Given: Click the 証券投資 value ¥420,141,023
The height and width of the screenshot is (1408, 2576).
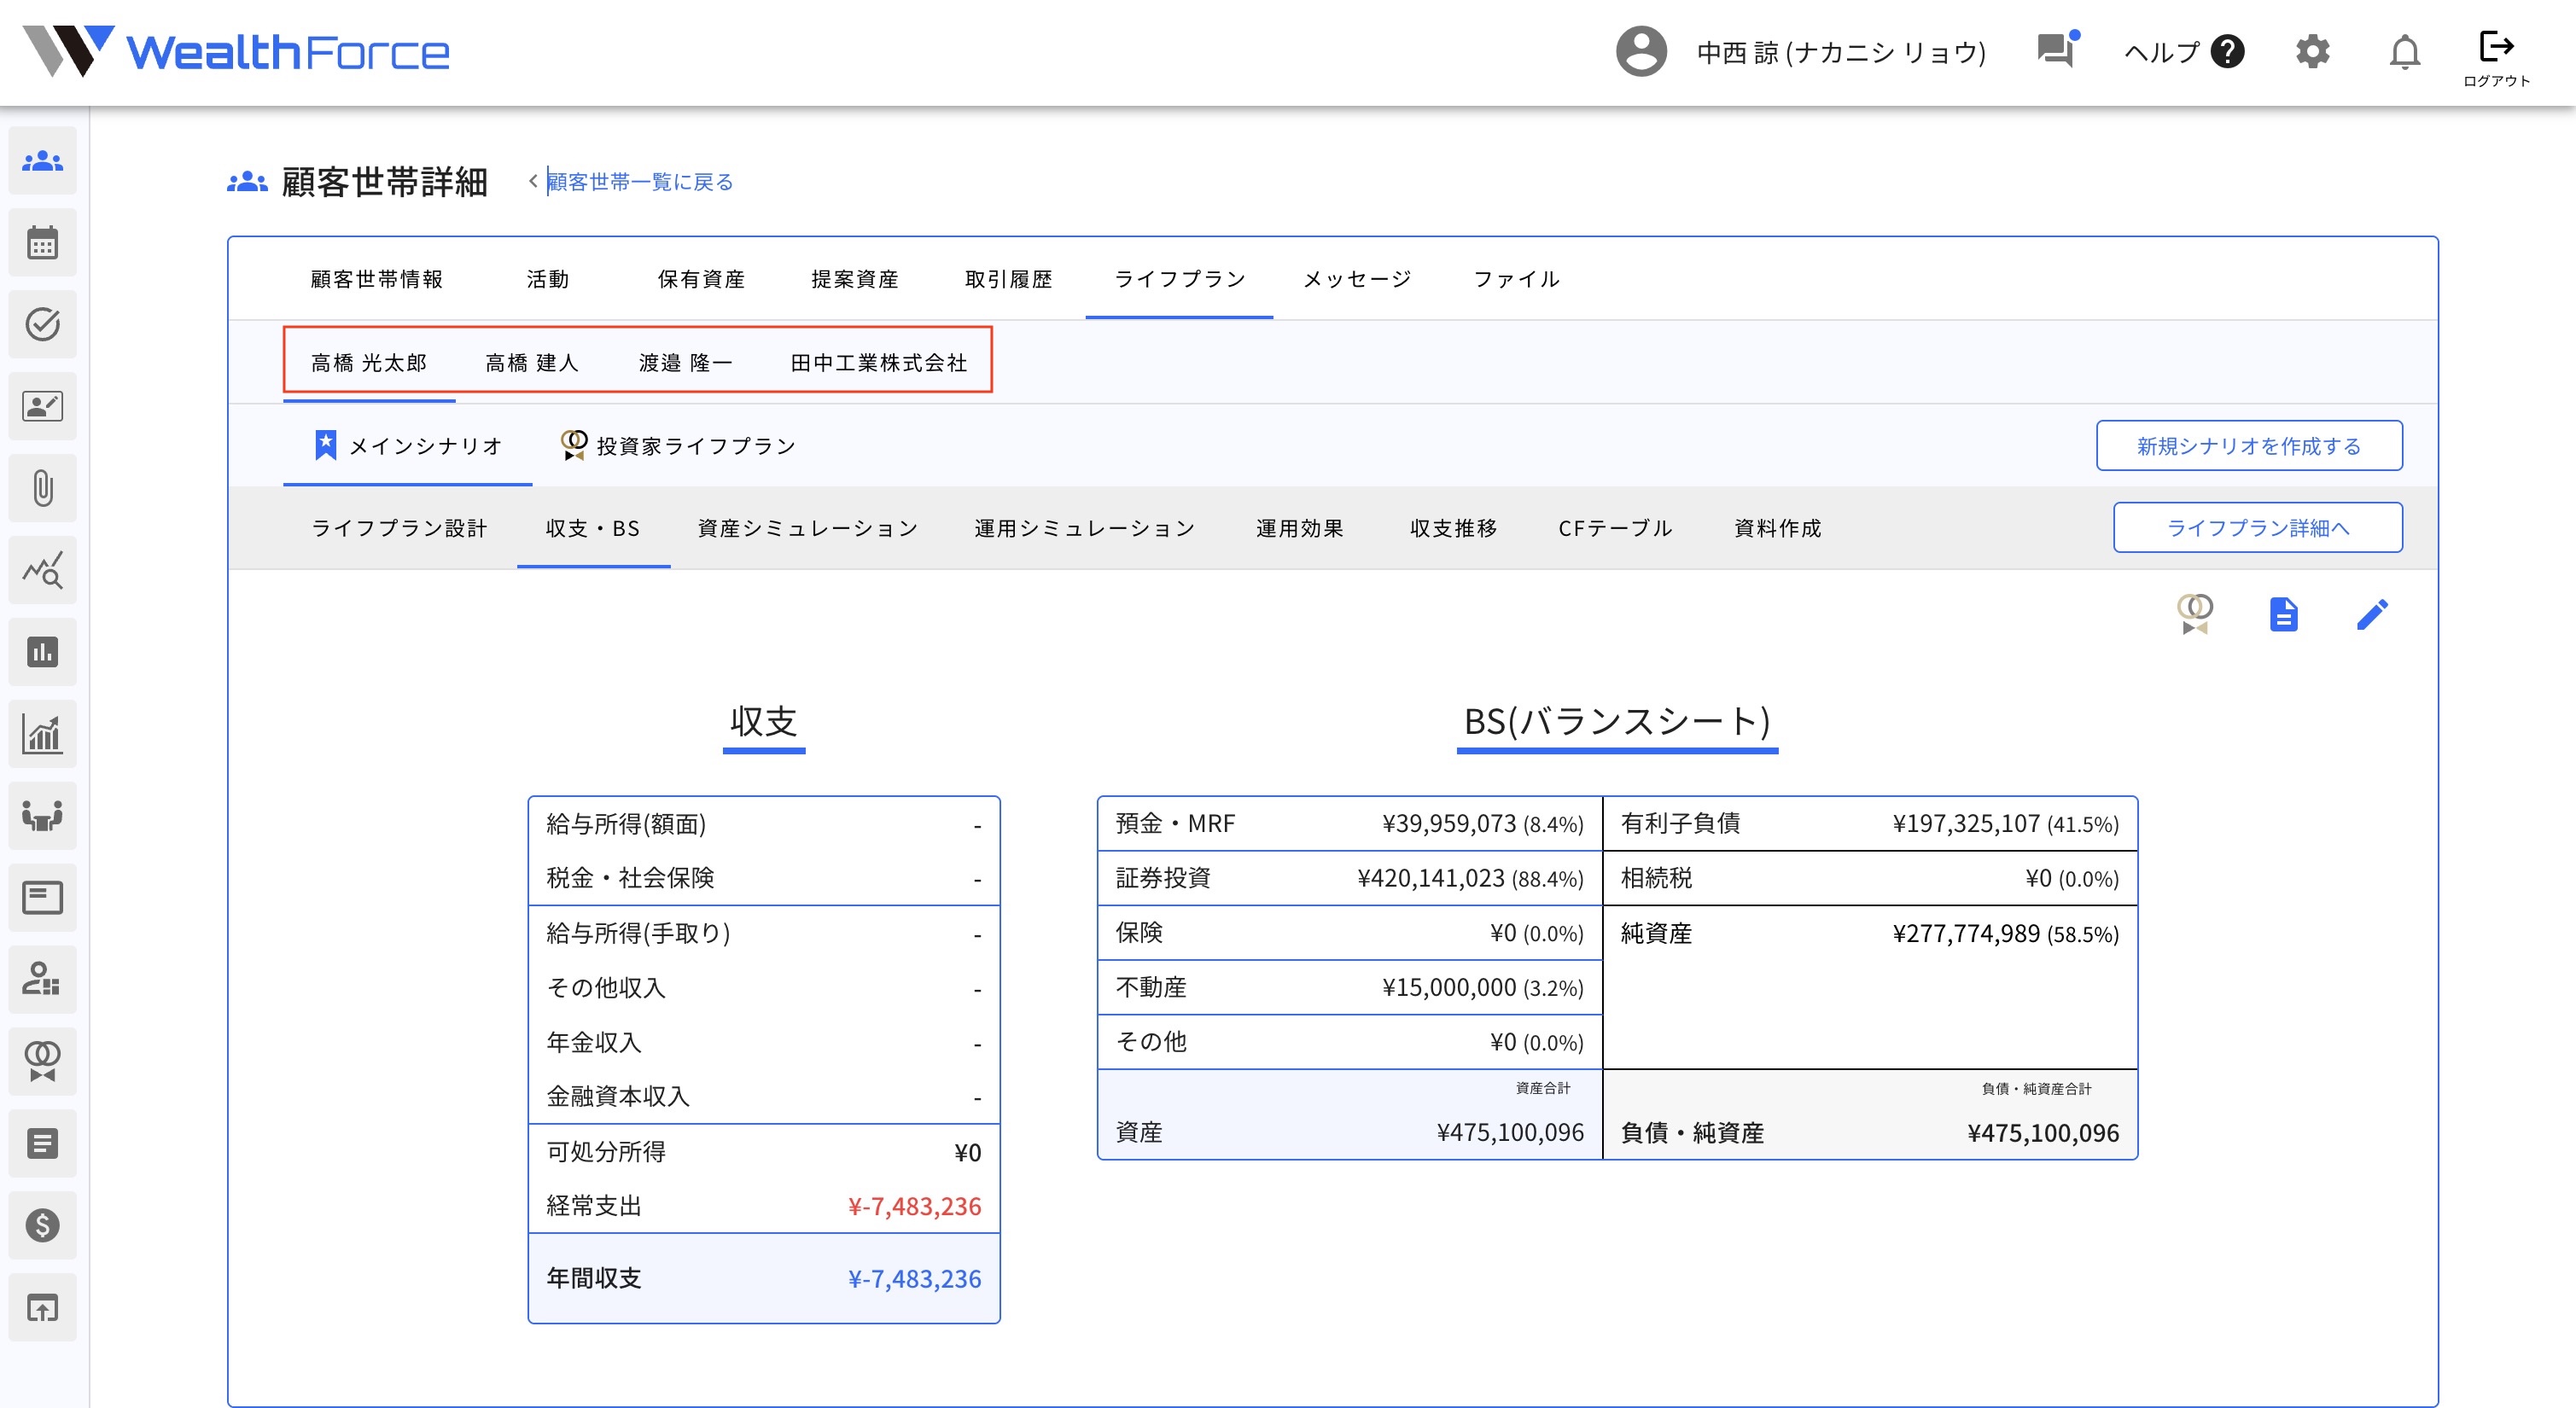Looking at the screenshot, I should pos(1430,879).
